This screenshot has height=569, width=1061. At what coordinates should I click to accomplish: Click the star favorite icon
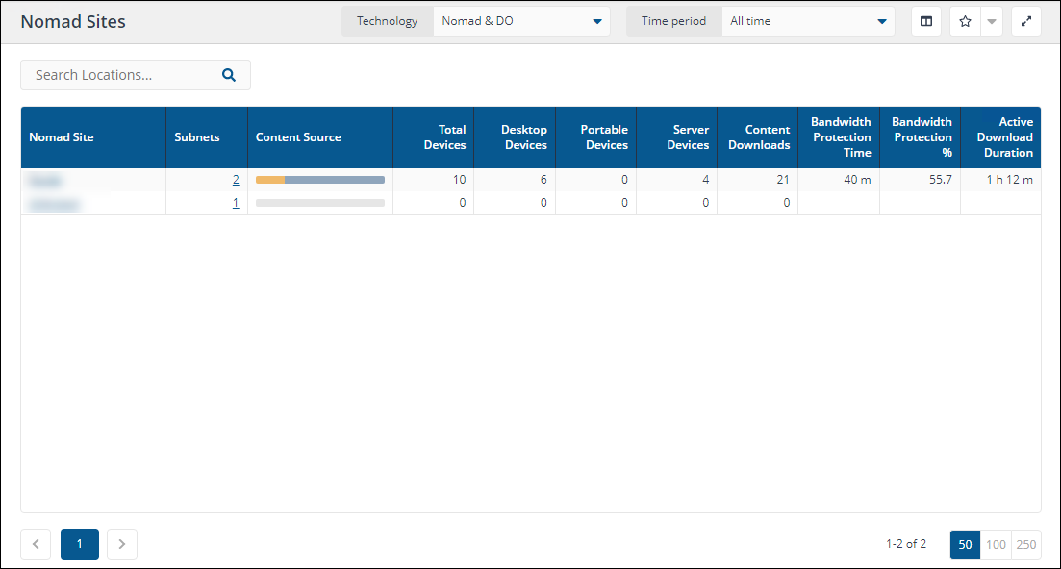tap(965, 21)
